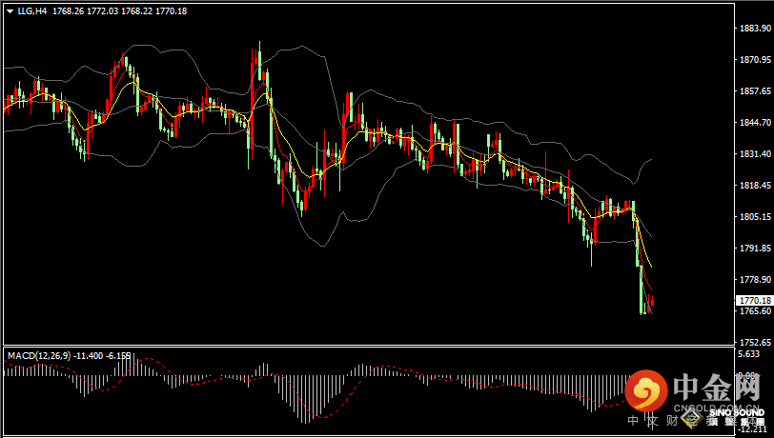The width and height of the screenshot is (774, 438).
Task: Click the 1805.15 price axis label
Action: click(x=755, y=216)
